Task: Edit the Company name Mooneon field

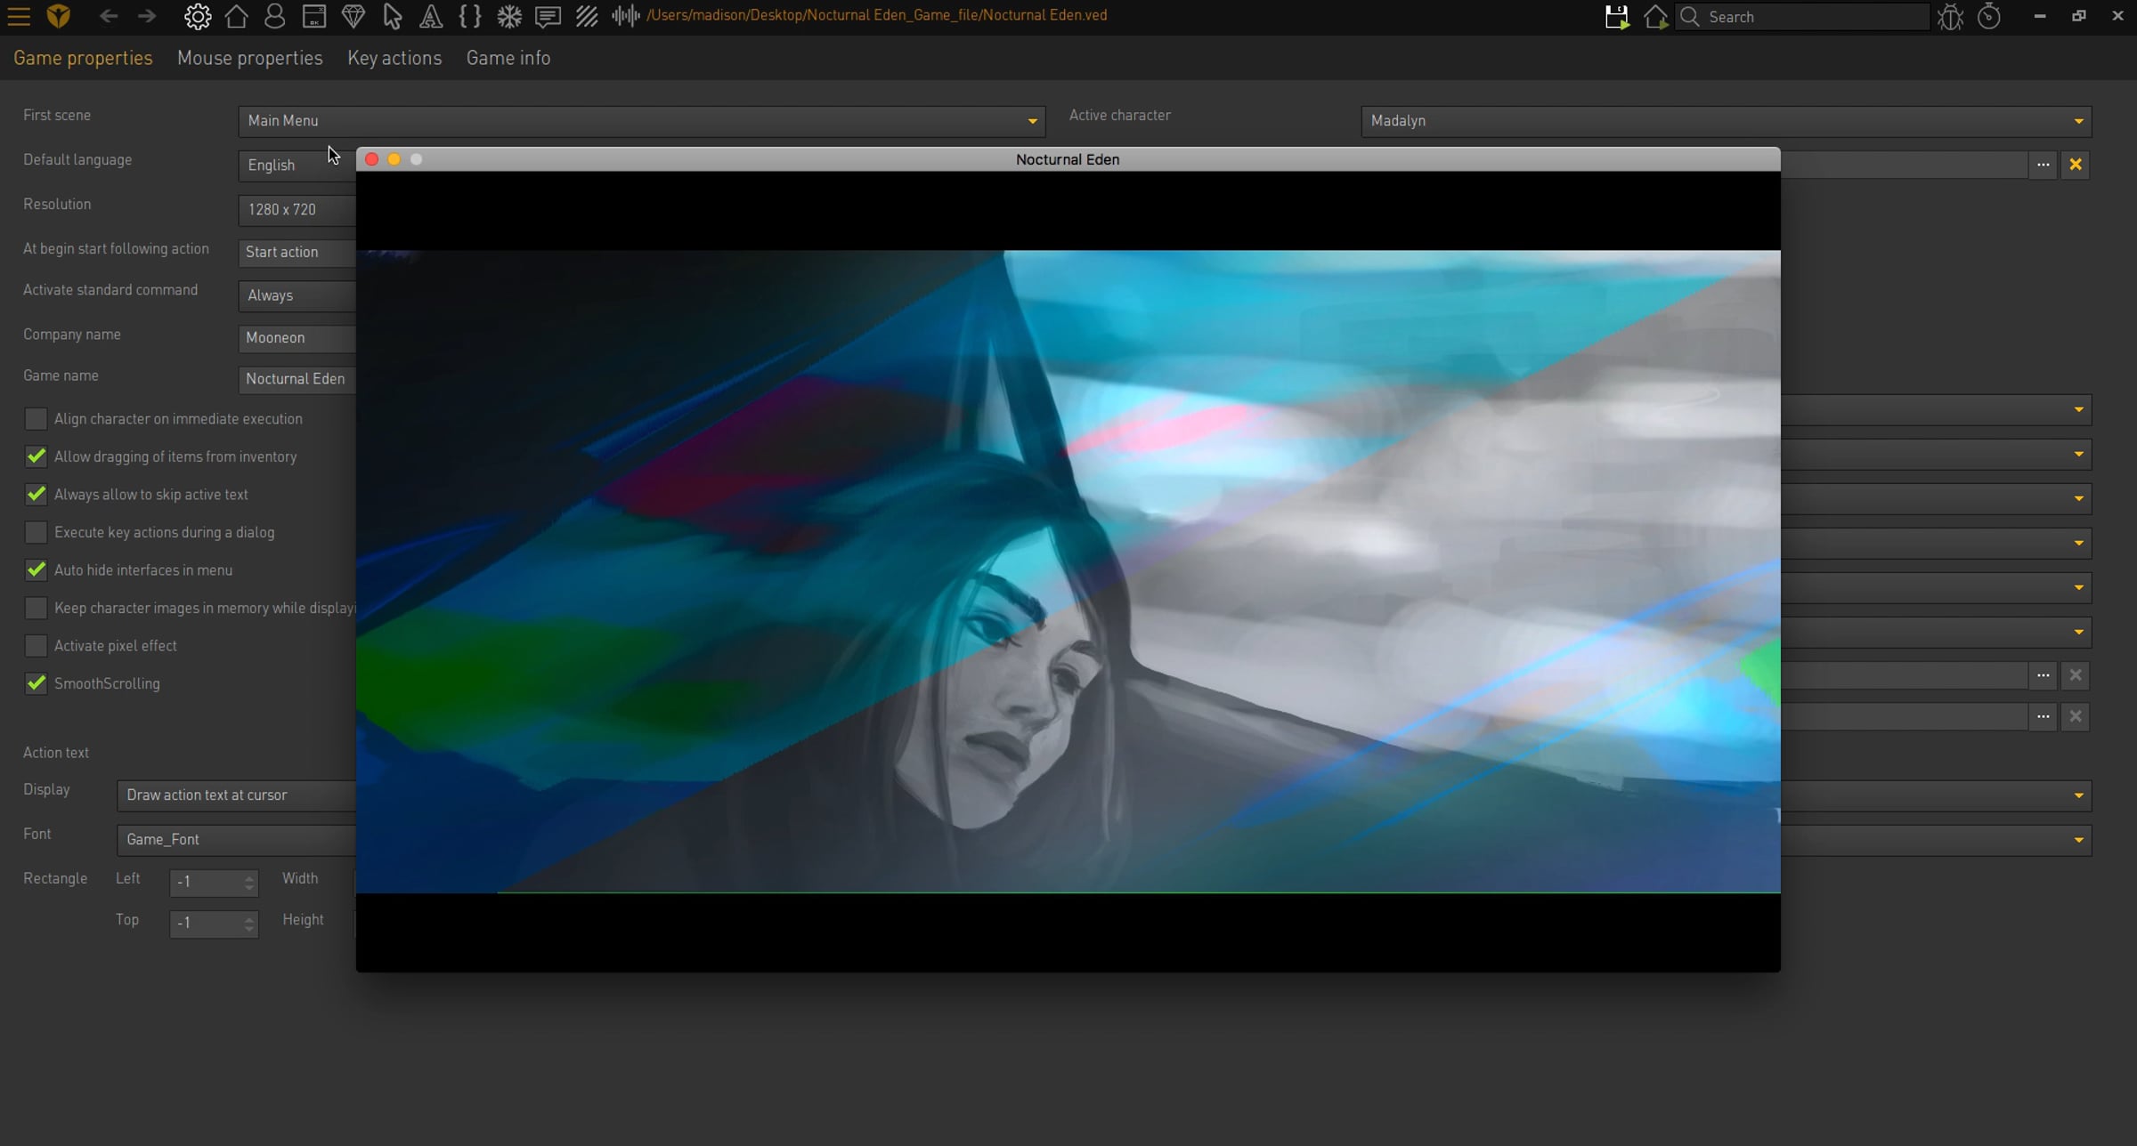Action: 297,338
